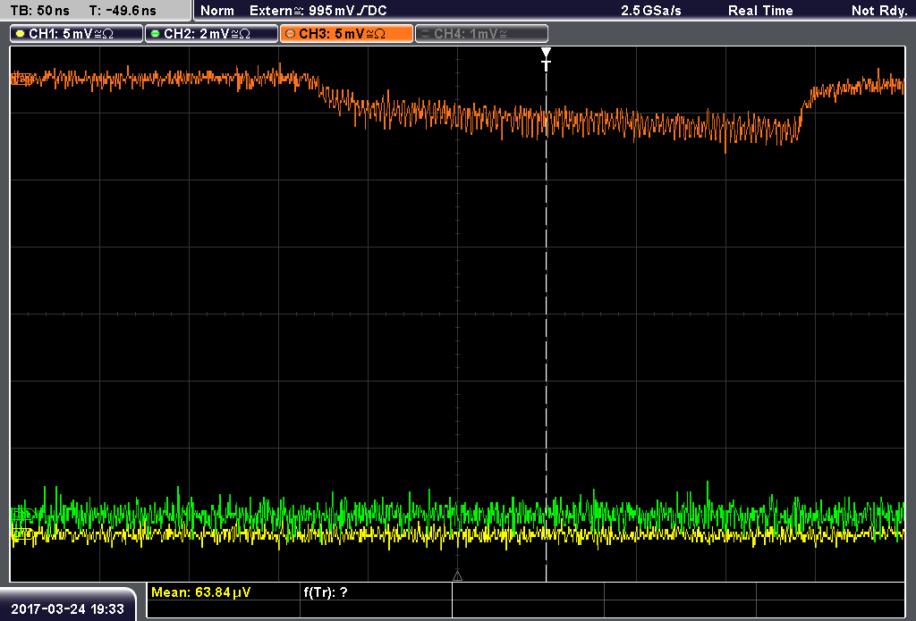Screen dimensions: 916x621
Task: Click the T: -49.6 ns trigger time readout
Action: [123, 11]
